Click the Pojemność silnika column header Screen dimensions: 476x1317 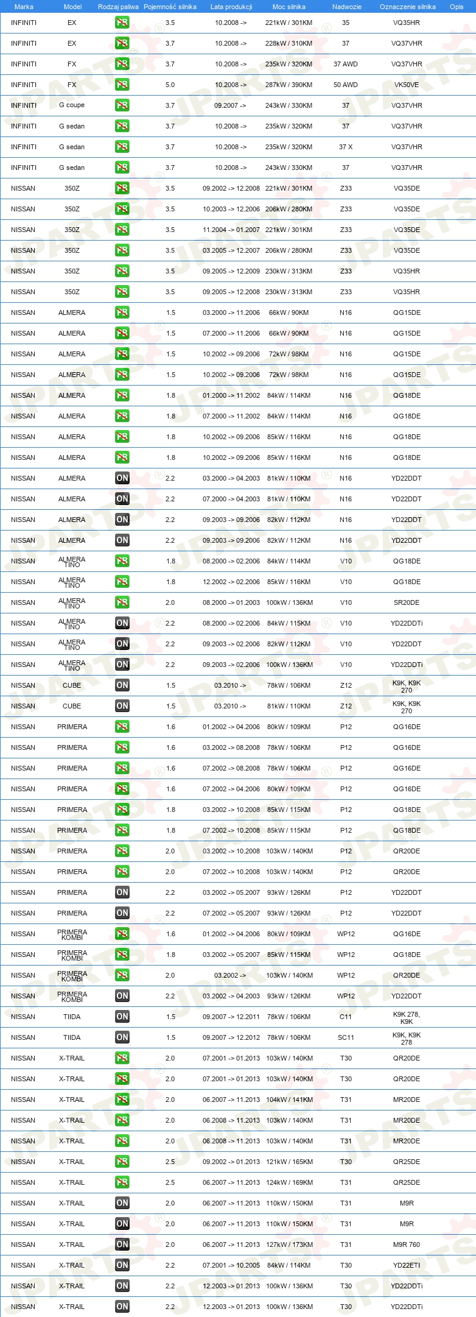170,7
